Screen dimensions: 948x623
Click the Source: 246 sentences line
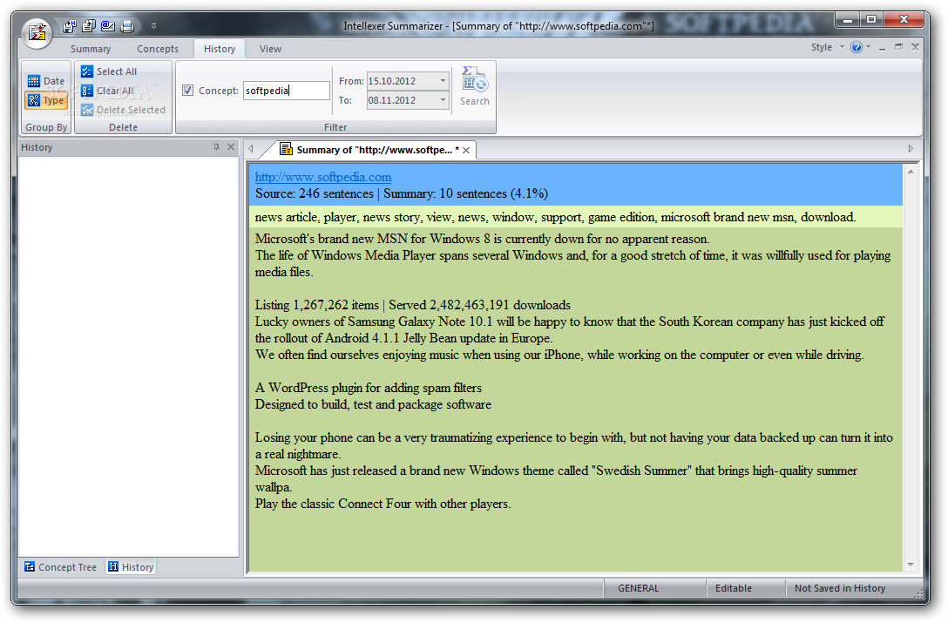pos(402,193)
